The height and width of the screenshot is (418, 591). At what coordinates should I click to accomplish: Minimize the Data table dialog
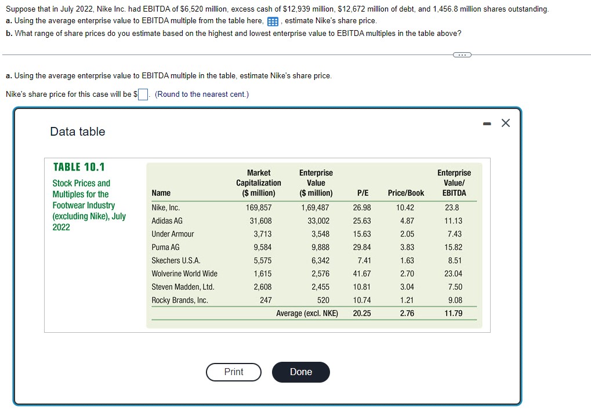coord(487,122)
